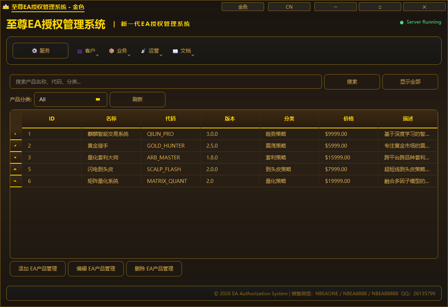Expand the 文档 menu arrow
448x307 pixels.
pos(193,56)
